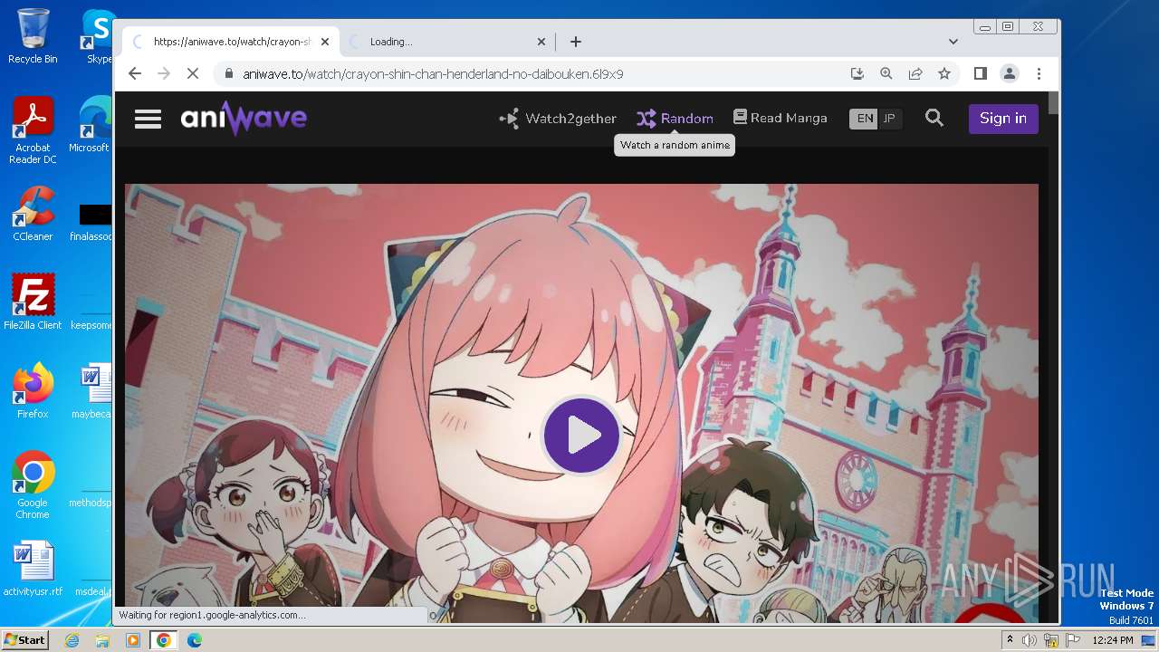Open Action Center flag icon
This screenshot has width=1159, height=652.
tap(1073, 640)
